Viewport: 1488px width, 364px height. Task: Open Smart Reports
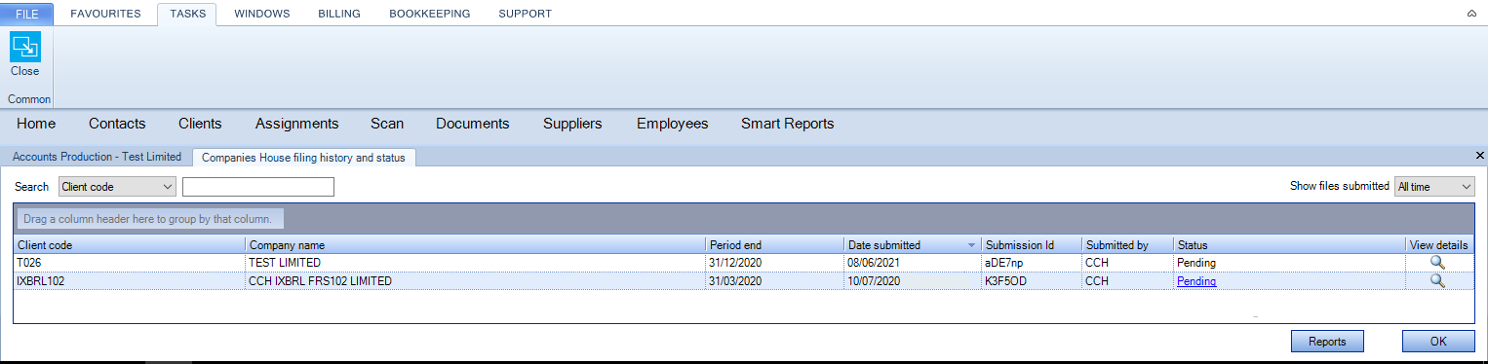click(x=788, y=124)
